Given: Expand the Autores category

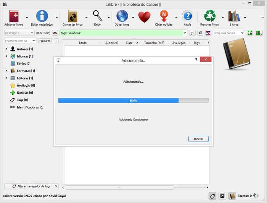Looking at the screenshot, I should tap(6, 49).
